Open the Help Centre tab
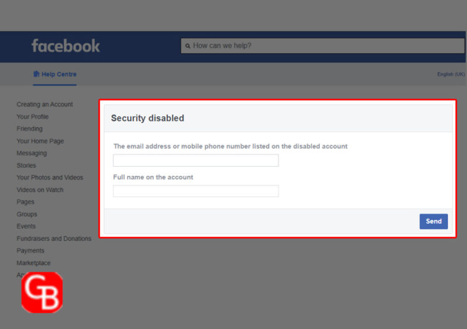The height and width of the screenshot is (329, 467). tap(55, 74)
